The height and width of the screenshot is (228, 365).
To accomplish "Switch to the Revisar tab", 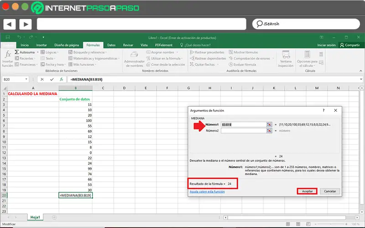I will pyautogui.click(x=128, y=45).
